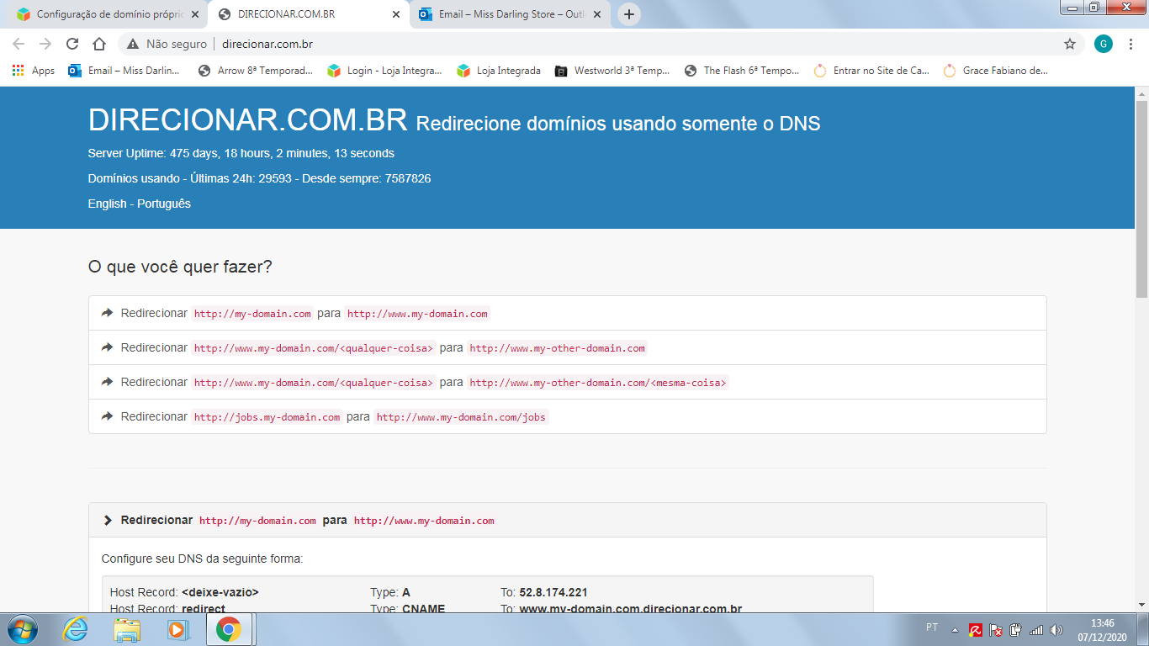The height and width of the screenshot is (646, 1149).
Task: Click the volume speaker tray icon
Action: click(1056, 629)
